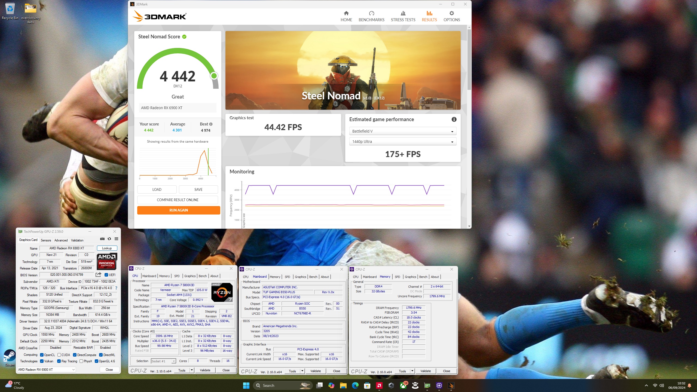
Task: Open Graphics tab in CPU-Z Memory window
Action: pyautogui.click(x=410, y=277)
